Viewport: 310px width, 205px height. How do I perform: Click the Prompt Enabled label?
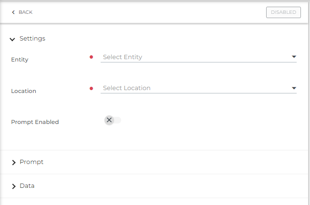pos(35,122)
